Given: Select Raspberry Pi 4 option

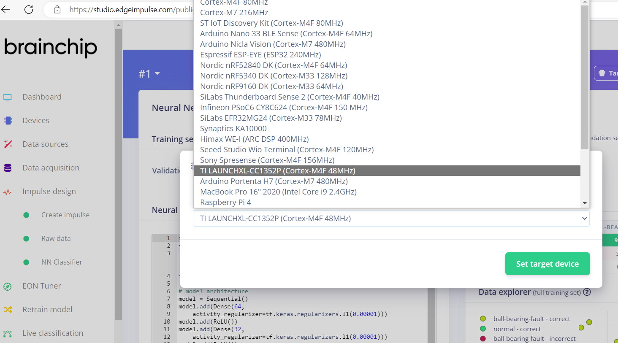Looking at the screenshot, I should tap(387, 203).
